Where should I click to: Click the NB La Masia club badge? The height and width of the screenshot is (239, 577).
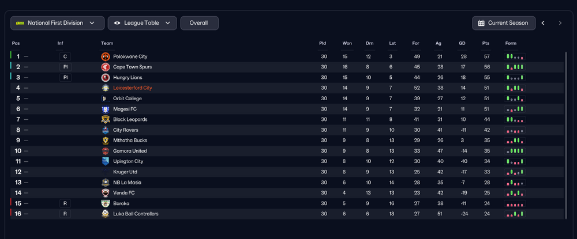(x=105, y=183)
